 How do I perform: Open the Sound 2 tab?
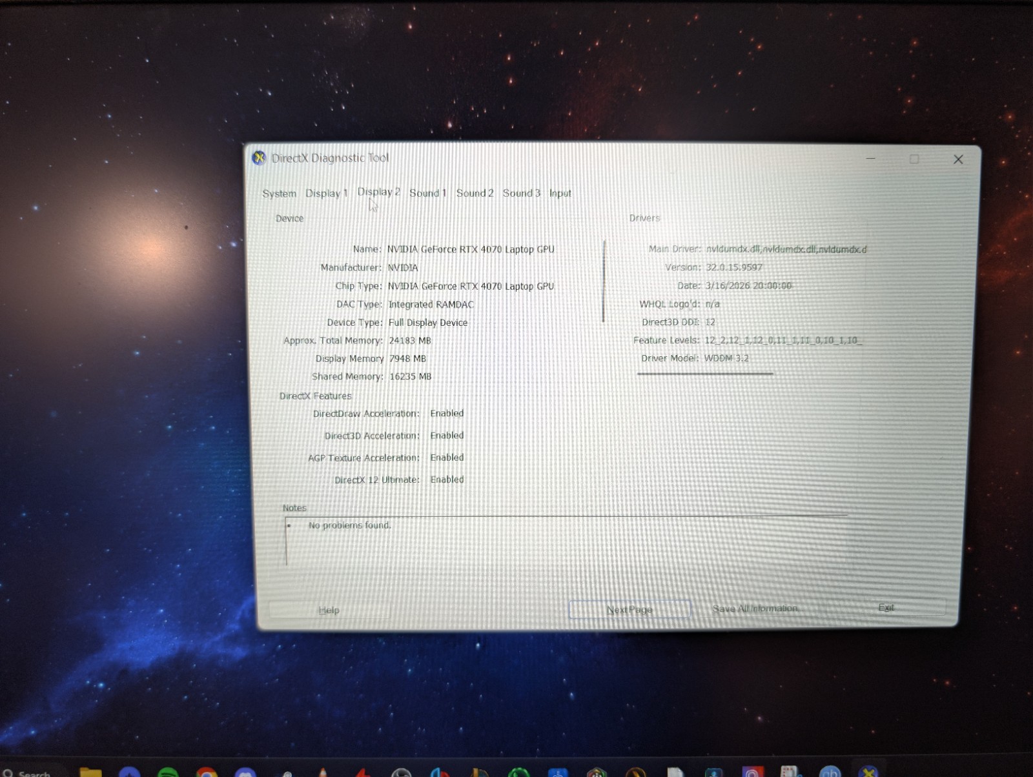click(475, 193)
